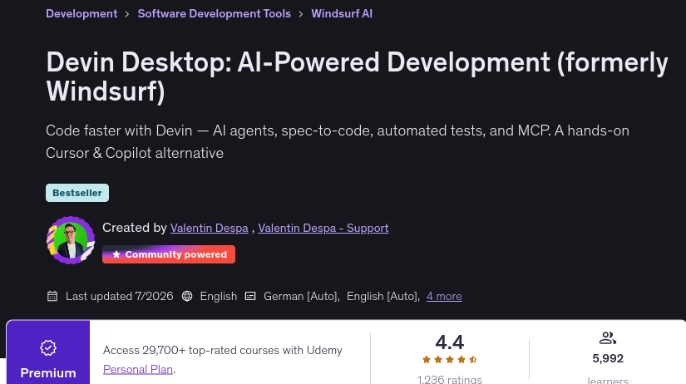The width and height of the screenshot is (686, 384).
Task: Click 'German [Auto],' subtitle text
Action: (302, 296)
